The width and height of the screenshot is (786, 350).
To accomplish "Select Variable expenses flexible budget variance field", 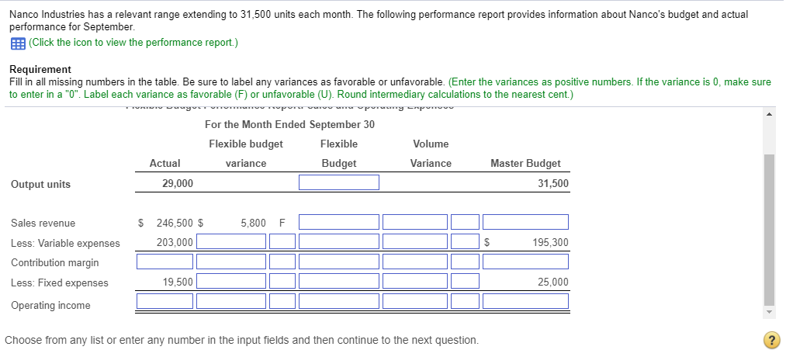I will (x=231, y=241).
